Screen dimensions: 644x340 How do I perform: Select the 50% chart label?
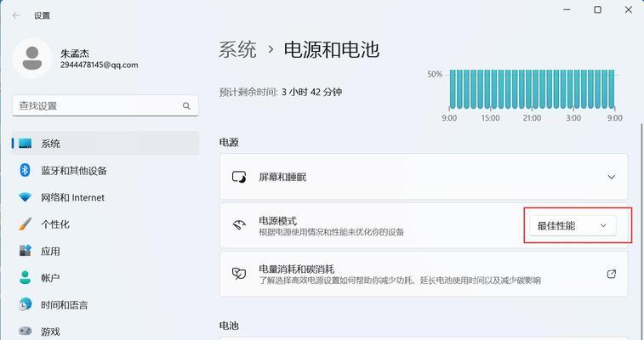[435, 74]
